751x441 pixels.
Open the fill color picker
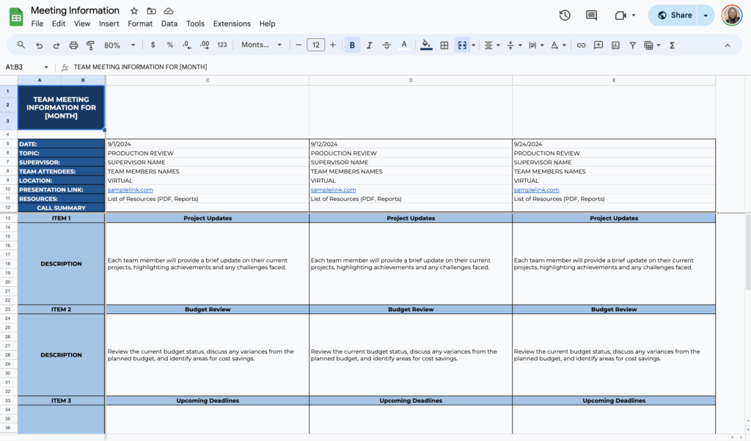click(426, 45)
